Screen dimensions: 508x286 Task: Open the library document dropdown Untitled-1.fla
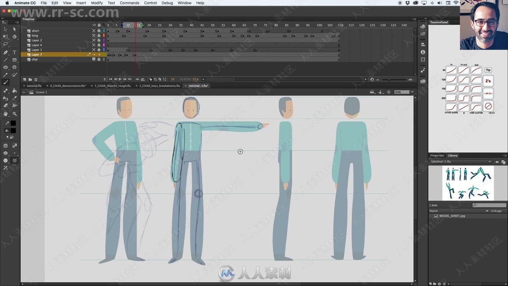[461, 162]
